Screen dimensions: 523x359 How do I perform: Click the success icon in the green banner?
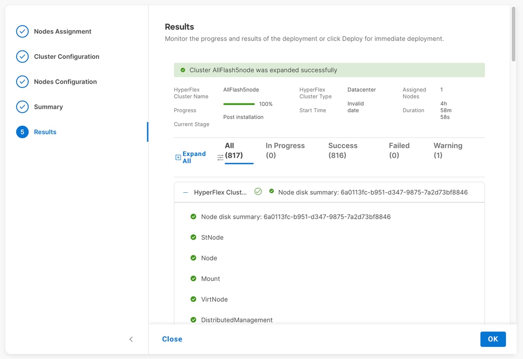183,70
